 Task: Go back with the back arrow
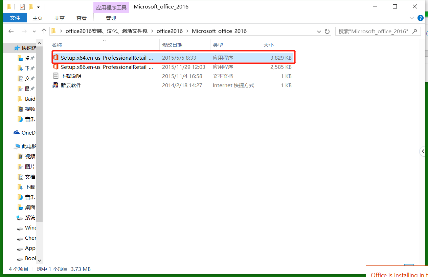11,31
